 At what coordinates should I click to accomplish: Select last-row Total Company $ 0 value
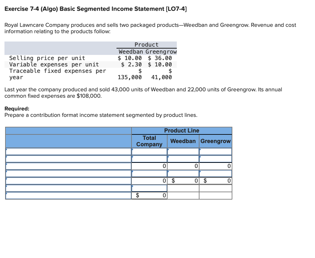pyautogui.click(x=149, y=195)
